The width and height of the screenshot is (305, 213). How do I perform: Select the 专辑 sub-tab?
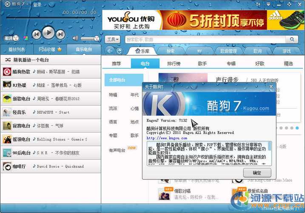pyautogui.click(x=231, y=63)
